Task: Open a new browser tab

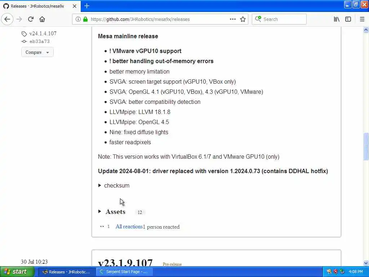Action: coord(87,6)
